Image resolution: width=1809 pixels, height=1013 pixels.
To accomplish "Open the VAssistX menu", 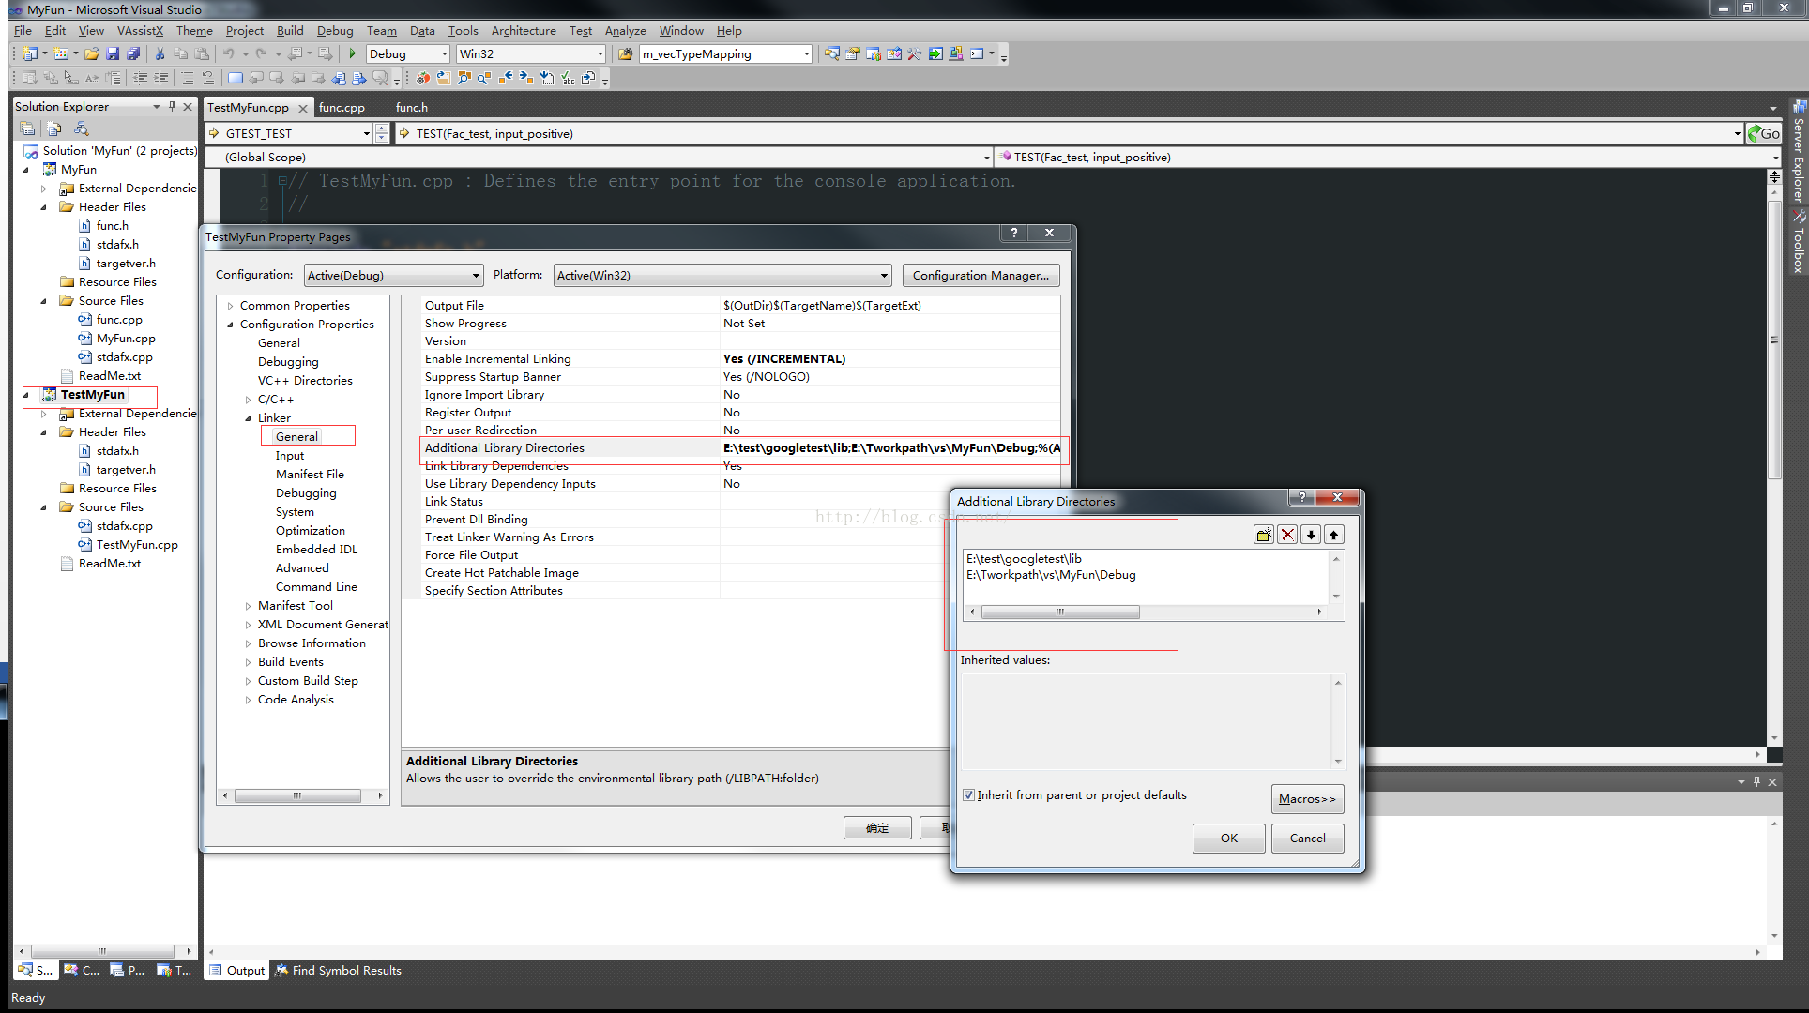I will pyautogui.click(x=140, y=30).
